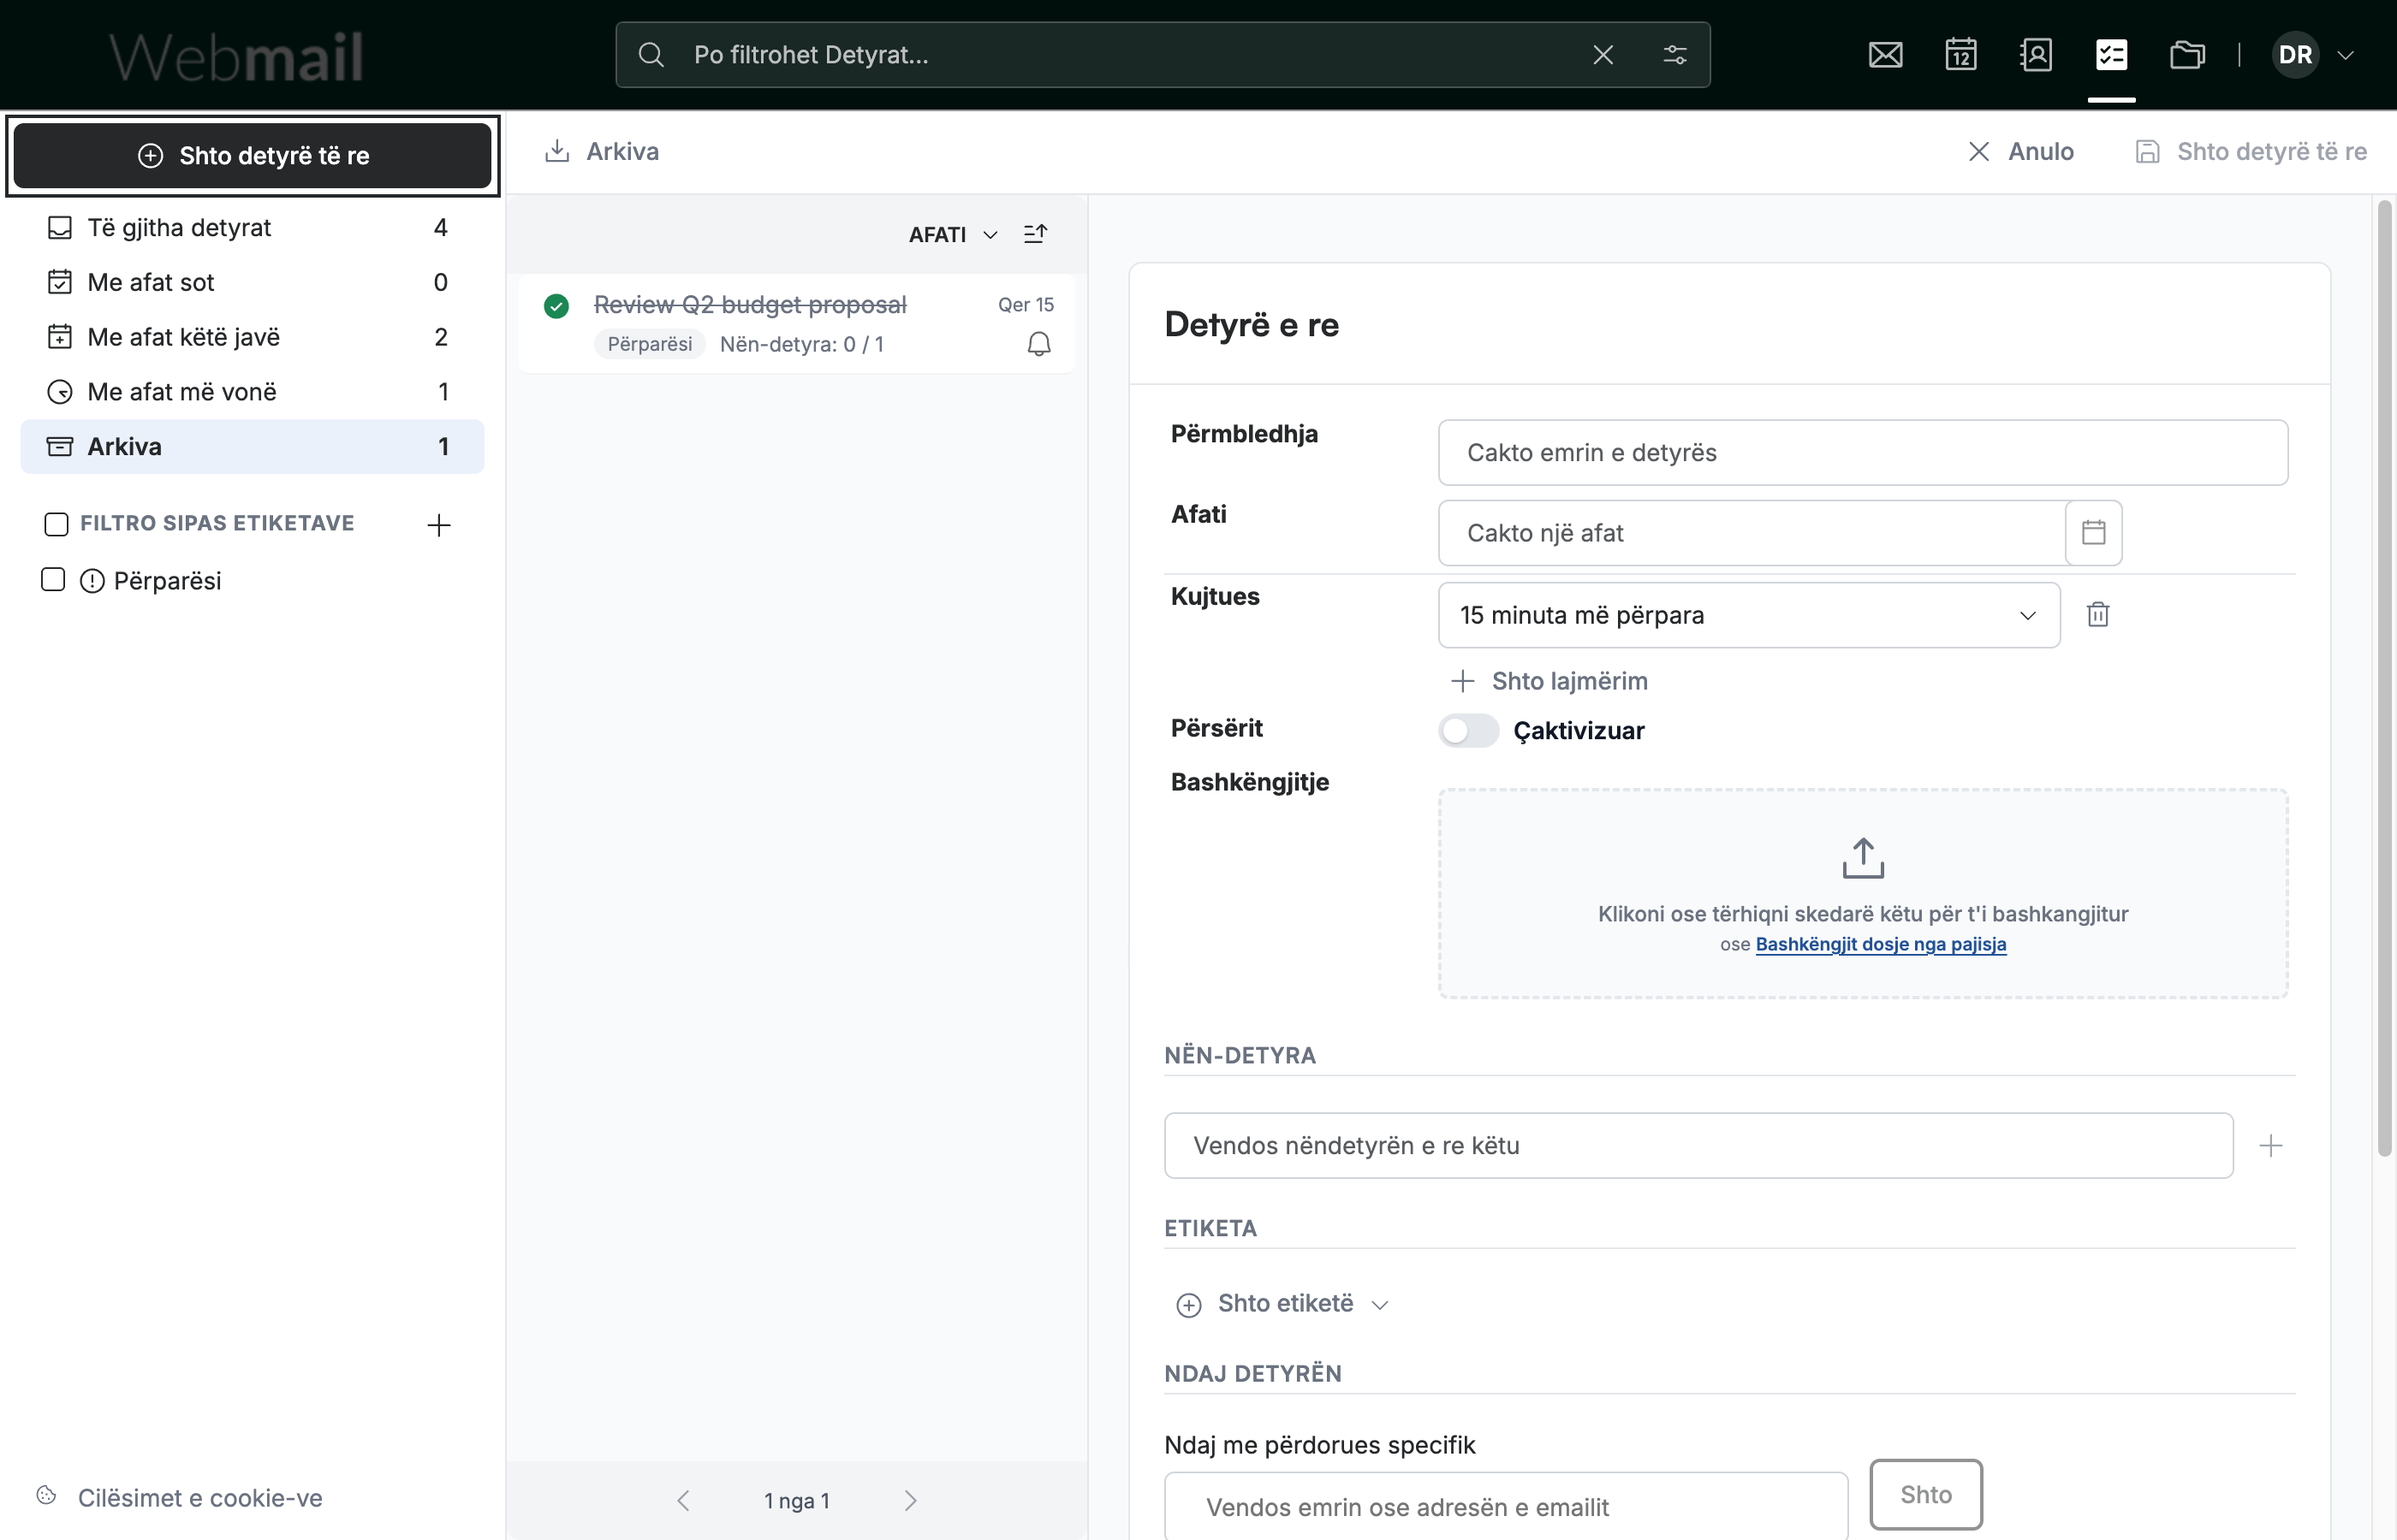Open the Tasks checklist icon
The height and width of the screenshot is (1540, 2397).
click(x=2111, y=55)
